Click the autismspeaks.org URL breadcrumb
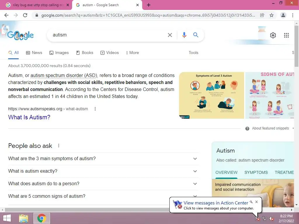Viewport: 299px width, 224px height. [48, 109]
